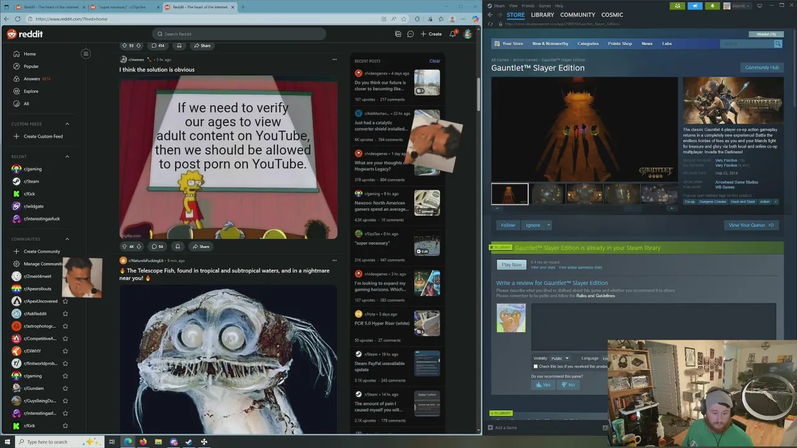Refresh the browser page
The image size is (797, 448).
[17, 19]
